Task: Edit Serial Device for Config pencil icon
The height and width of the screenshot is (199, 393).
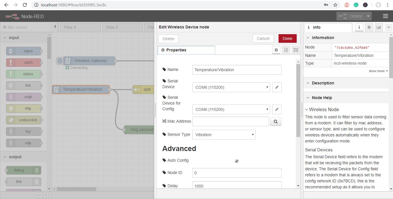Action: pos(277,109)
